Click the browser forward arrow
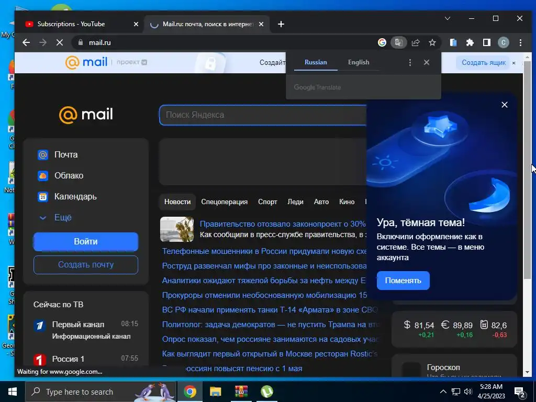Viewport: 536px width, 402px height. pos(43,42)
